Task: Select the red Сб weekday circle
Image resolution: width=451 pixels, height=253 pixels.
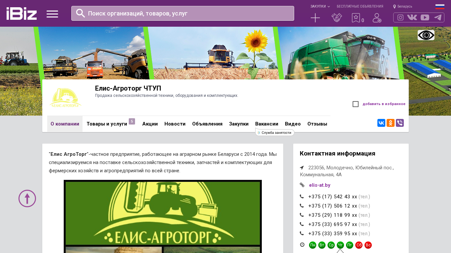Action: pos(359,245)
